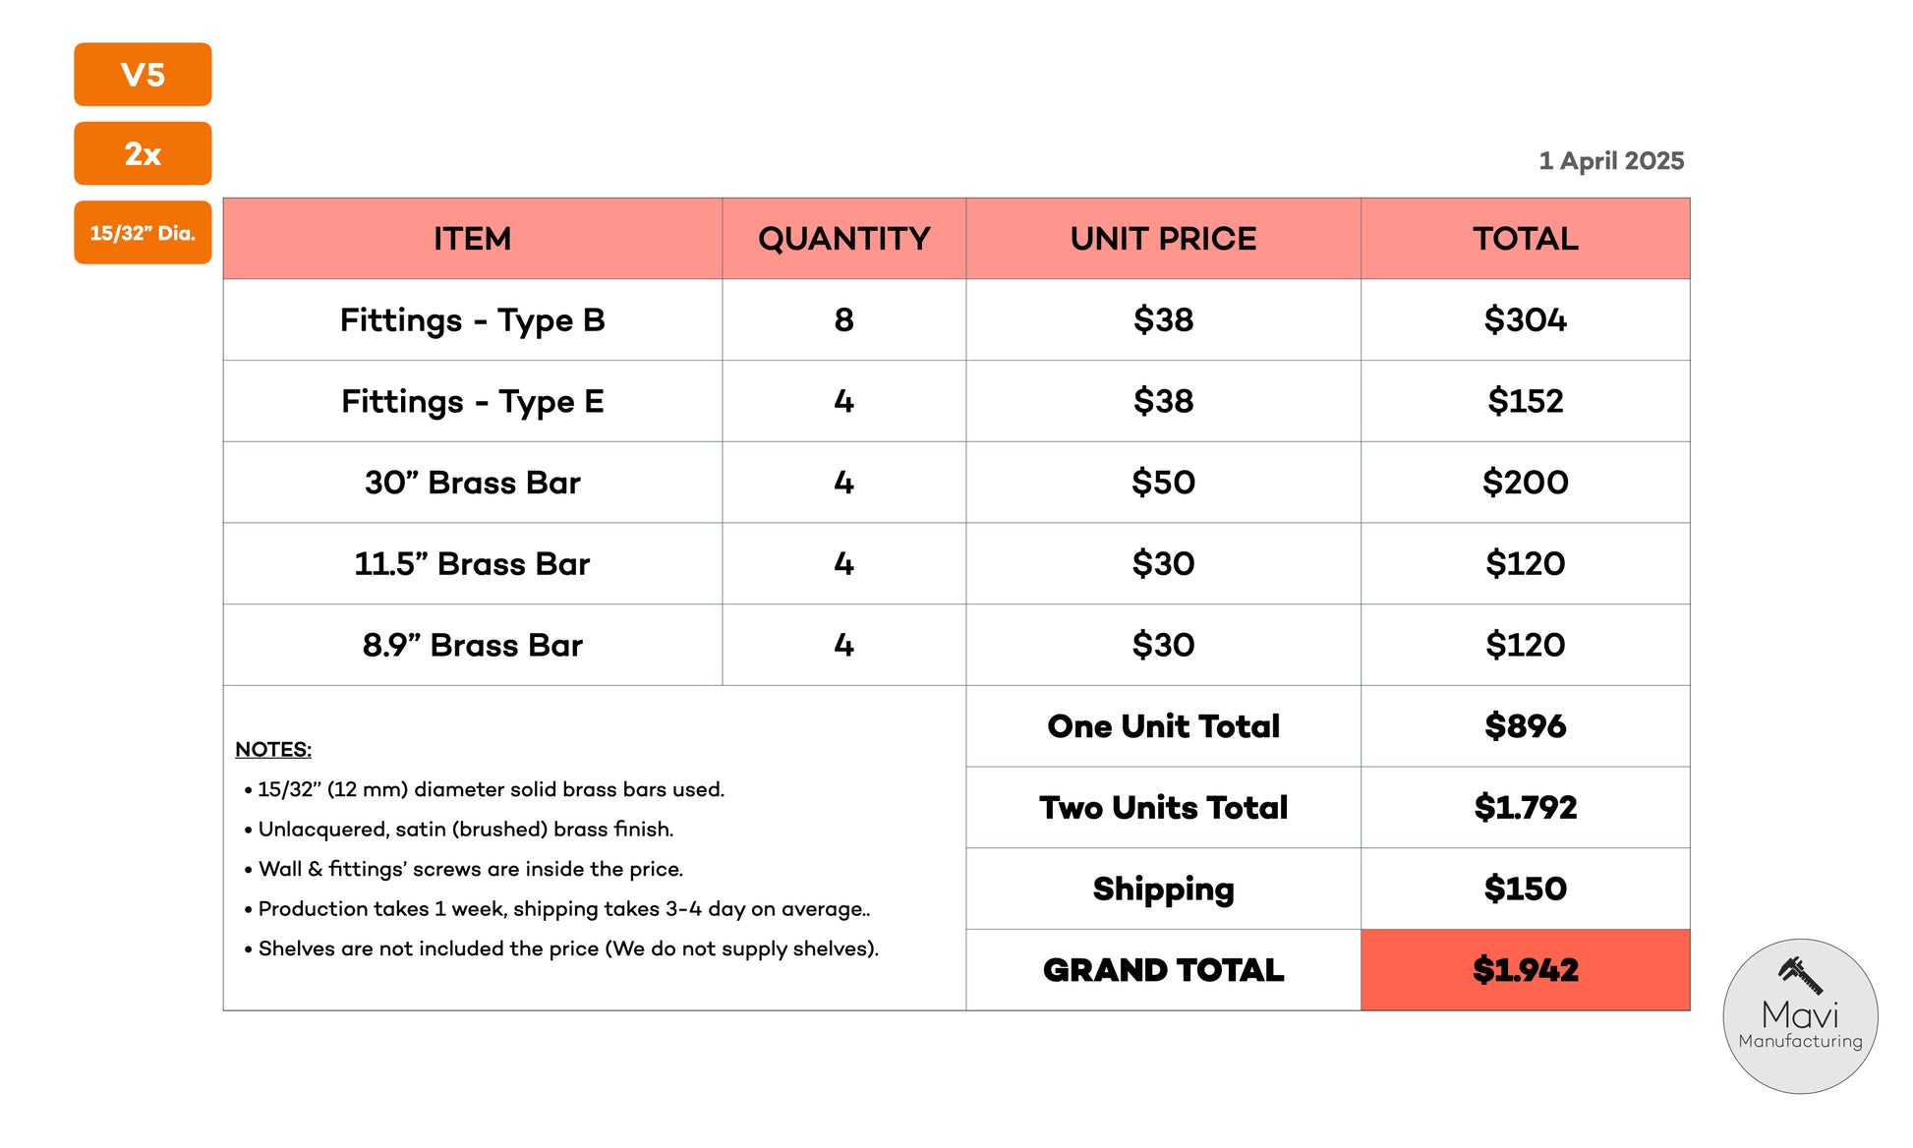Click the 1 April 2025 date
Viewport: 1913px width, 1148px height.
(1611, 161)
